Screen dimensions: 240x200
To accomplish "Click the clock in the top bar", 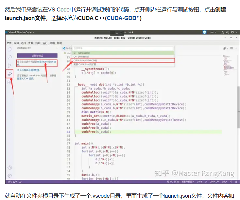I will pos(128,32).
